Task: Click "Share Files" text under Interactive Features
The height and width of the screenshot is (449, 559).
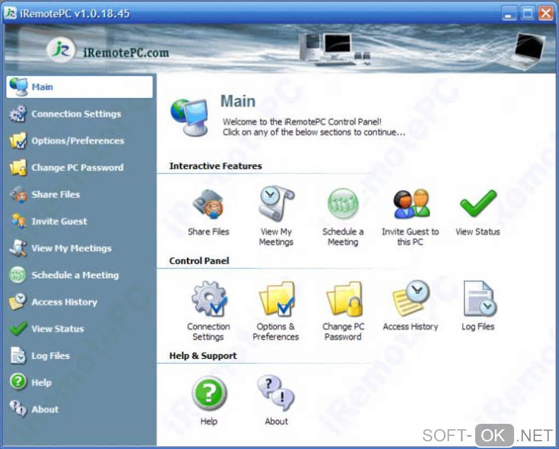Action: 209,232
